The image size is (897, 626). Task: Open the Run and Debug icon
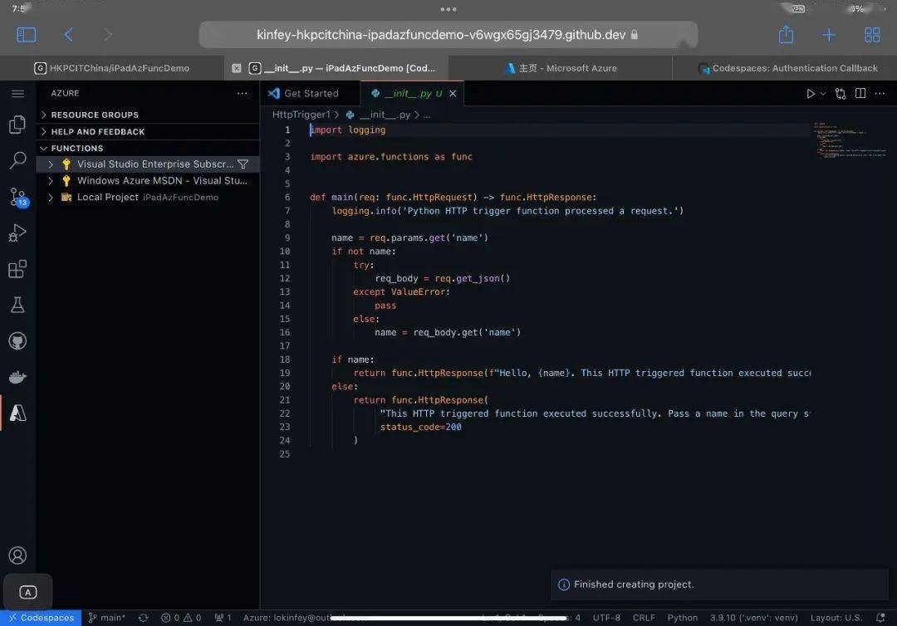point(17,232)
